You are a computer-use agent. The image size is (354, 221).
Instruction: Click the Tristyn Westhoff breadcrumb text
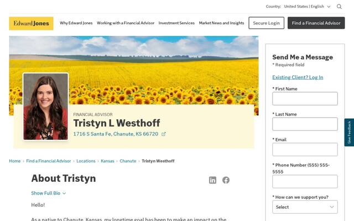pyautogui.click(x=158, y=161)
